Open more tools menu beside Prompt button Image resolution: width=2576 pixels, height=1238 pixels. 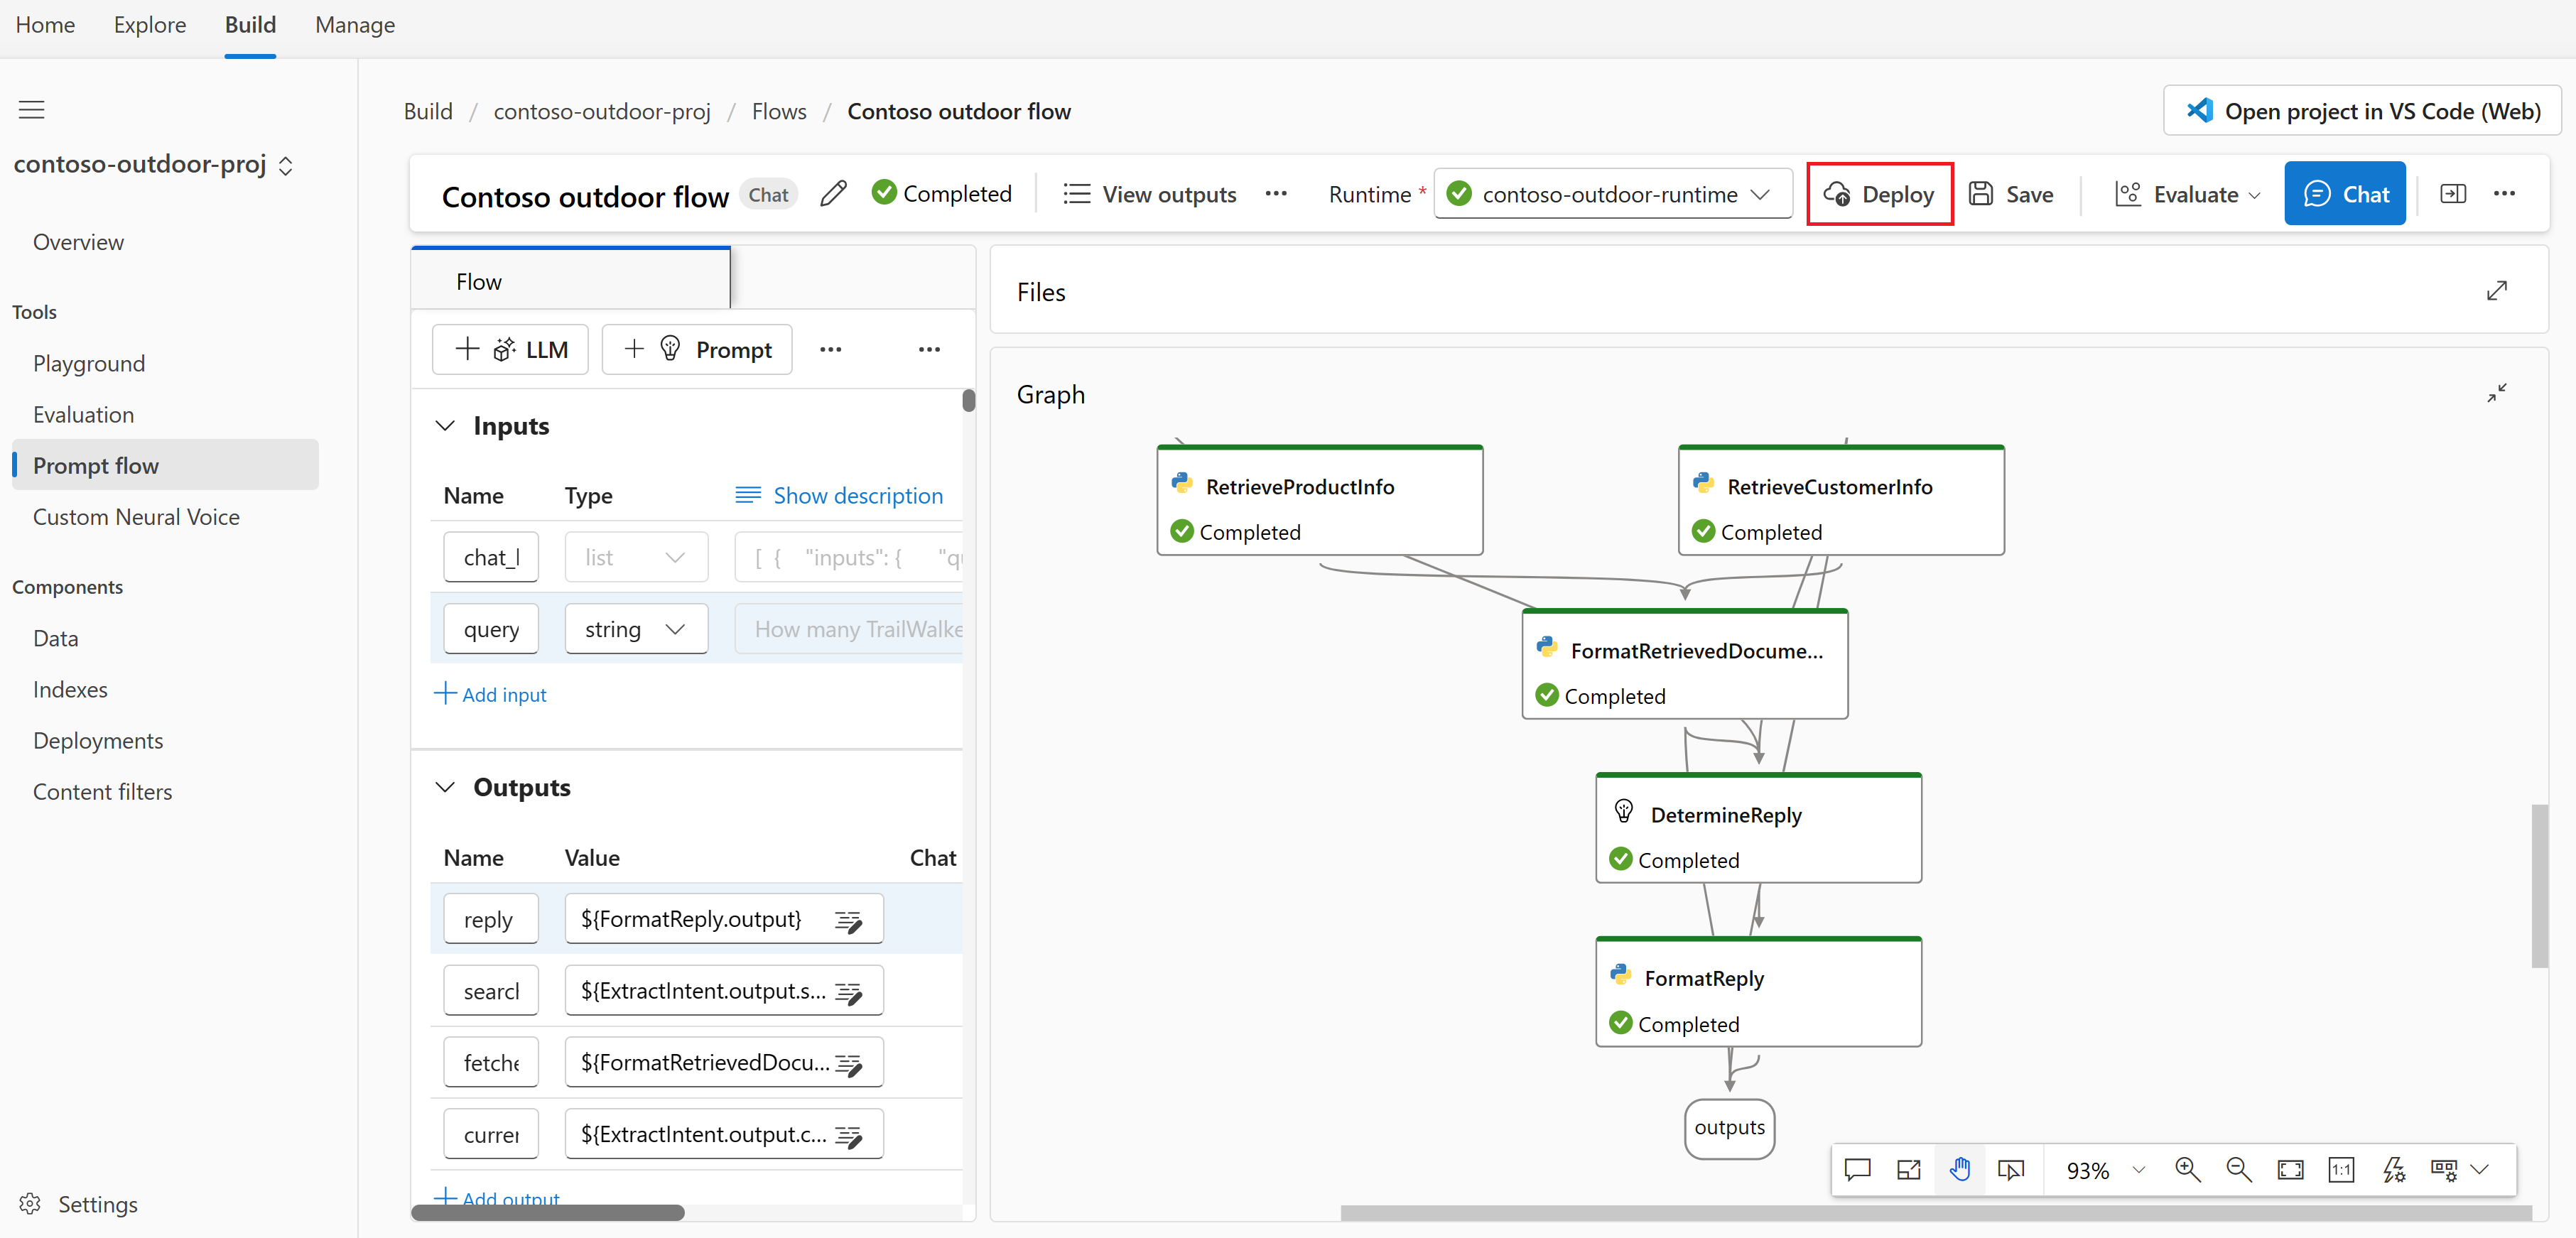(830, 350)
